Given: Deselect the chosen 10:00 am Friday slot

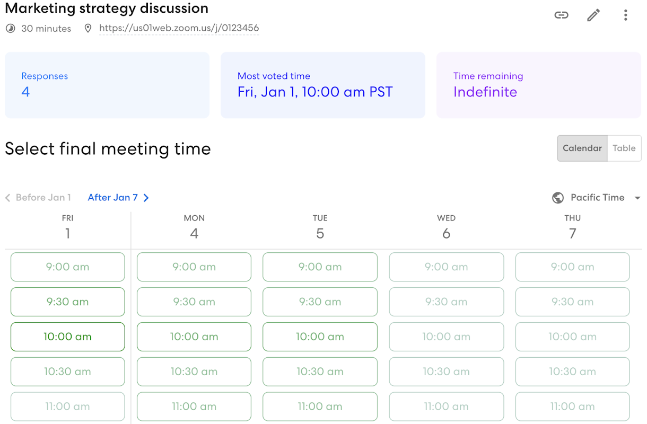Looking at the screenshot, I should pos(67,337).
